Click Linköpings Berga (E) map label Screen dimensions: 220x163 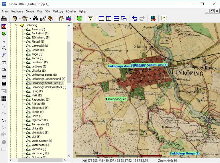click(185, 154)
